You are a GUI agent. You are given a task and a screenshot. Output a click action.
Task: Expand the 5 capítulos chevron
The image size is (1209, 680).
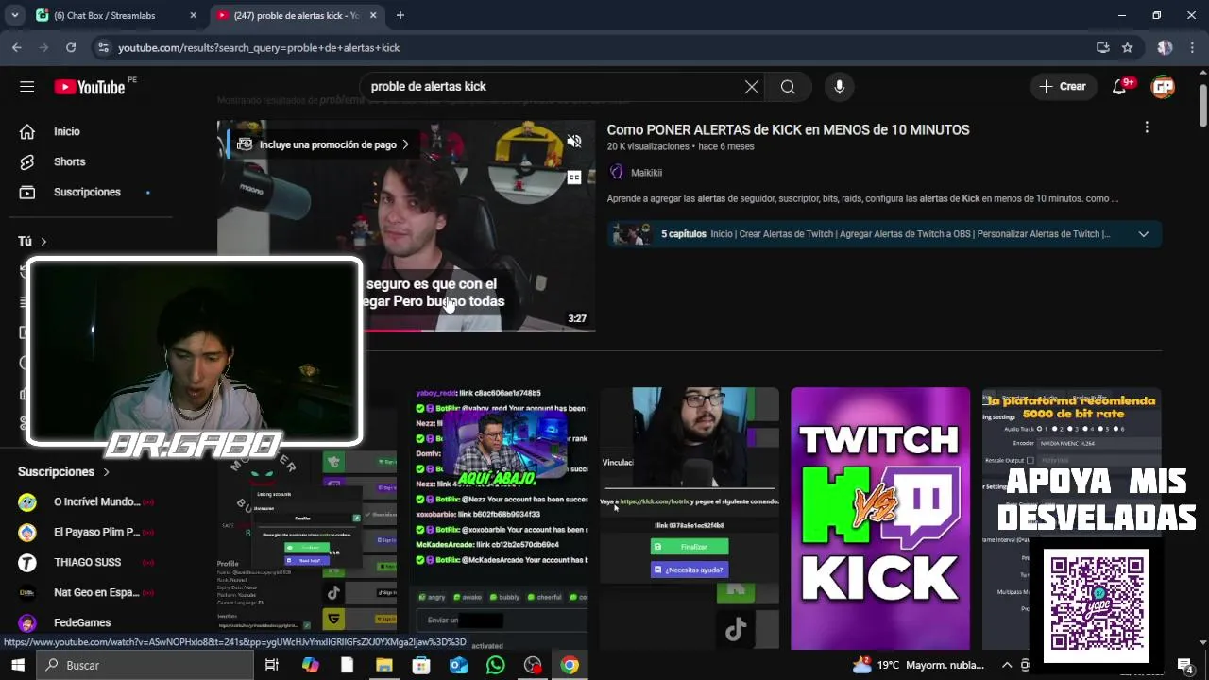tap(1143, 234)
